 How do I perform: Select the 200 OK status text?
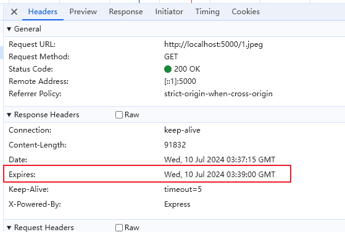click(x=187, y=69)
